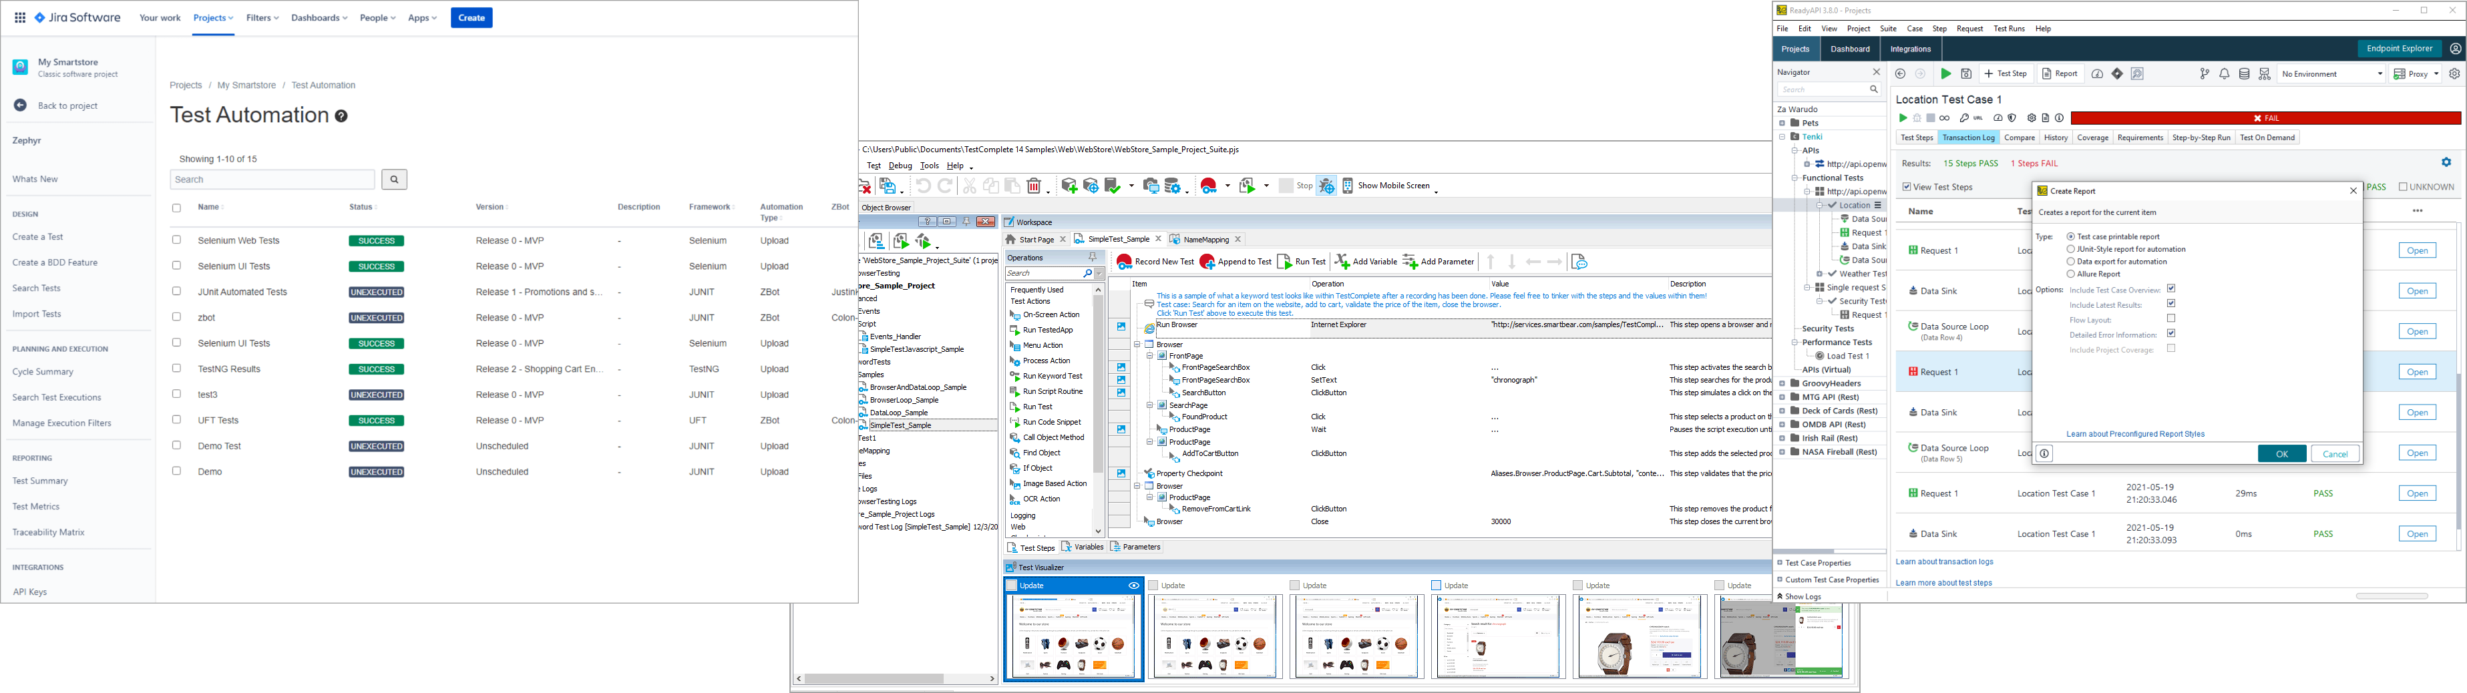Click red Record button in TestComplete main toolbar
The width and height of the screenshot is (2467, 693).
click(1209, 186)
